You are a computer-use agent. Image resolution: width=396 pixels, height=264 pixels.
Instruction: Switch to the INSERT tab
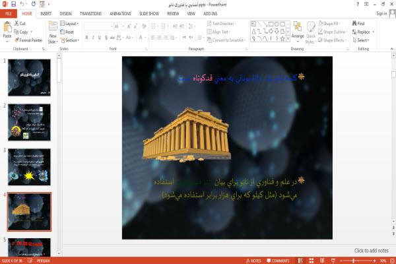tap(46, 14)
